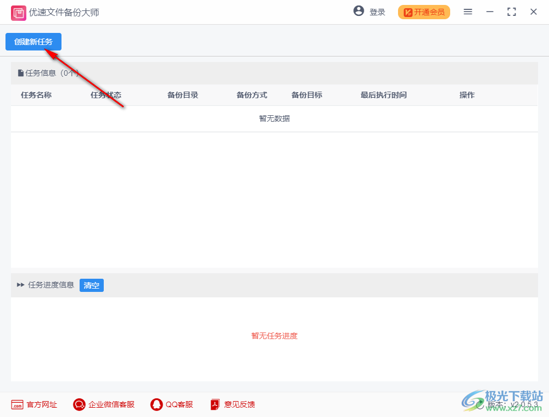The image size is (549, 417).
Task: Click the 暂无数据 empty data area
Action: pyautogui.click(x=274, y=118)
